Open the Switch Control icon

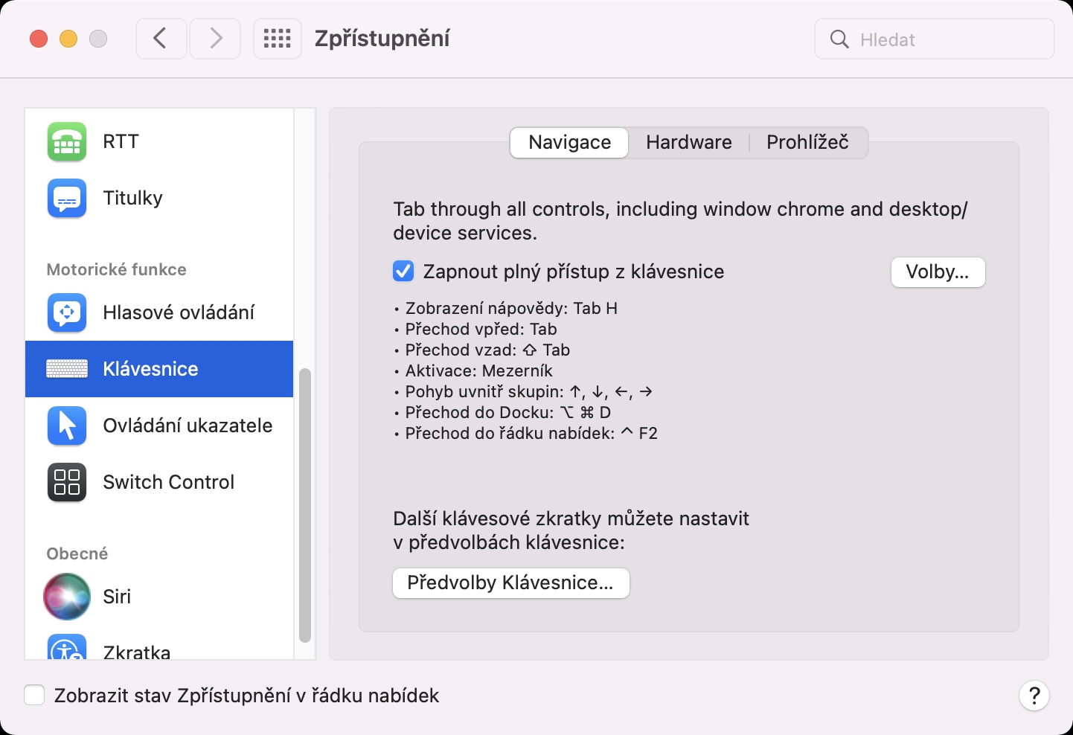pos(67,482)
